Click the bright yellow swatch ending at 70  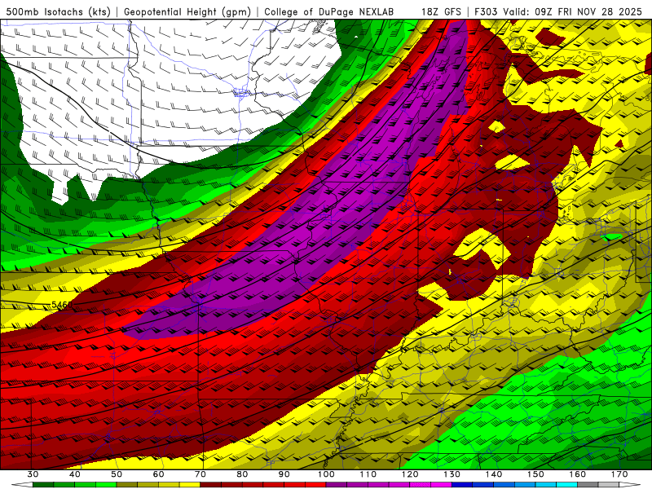(190, 485)
